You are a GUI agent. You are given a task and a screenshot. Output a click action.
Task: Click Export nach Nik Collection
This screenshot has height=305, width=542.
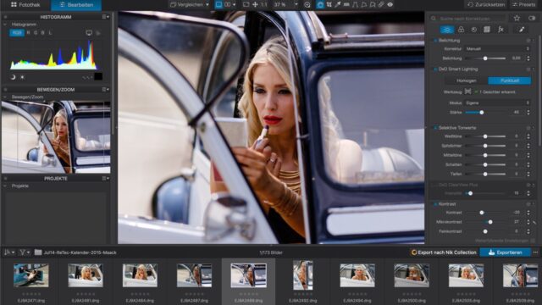[444, 252]
